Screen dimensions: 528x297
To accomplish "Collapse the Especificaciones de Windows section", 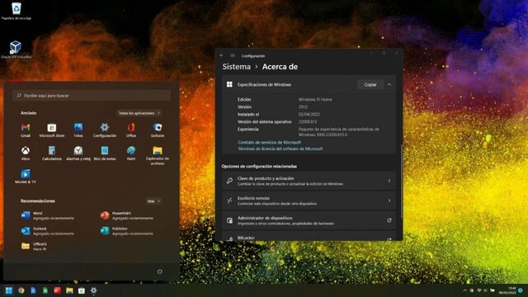I will coord(389,84).
